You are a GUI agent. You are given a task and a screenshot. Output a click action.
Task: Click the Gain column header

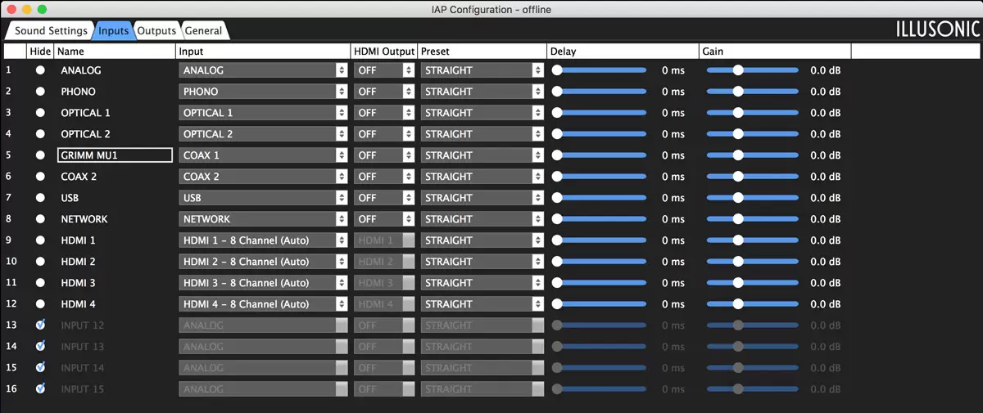click(x=713, y=52)
